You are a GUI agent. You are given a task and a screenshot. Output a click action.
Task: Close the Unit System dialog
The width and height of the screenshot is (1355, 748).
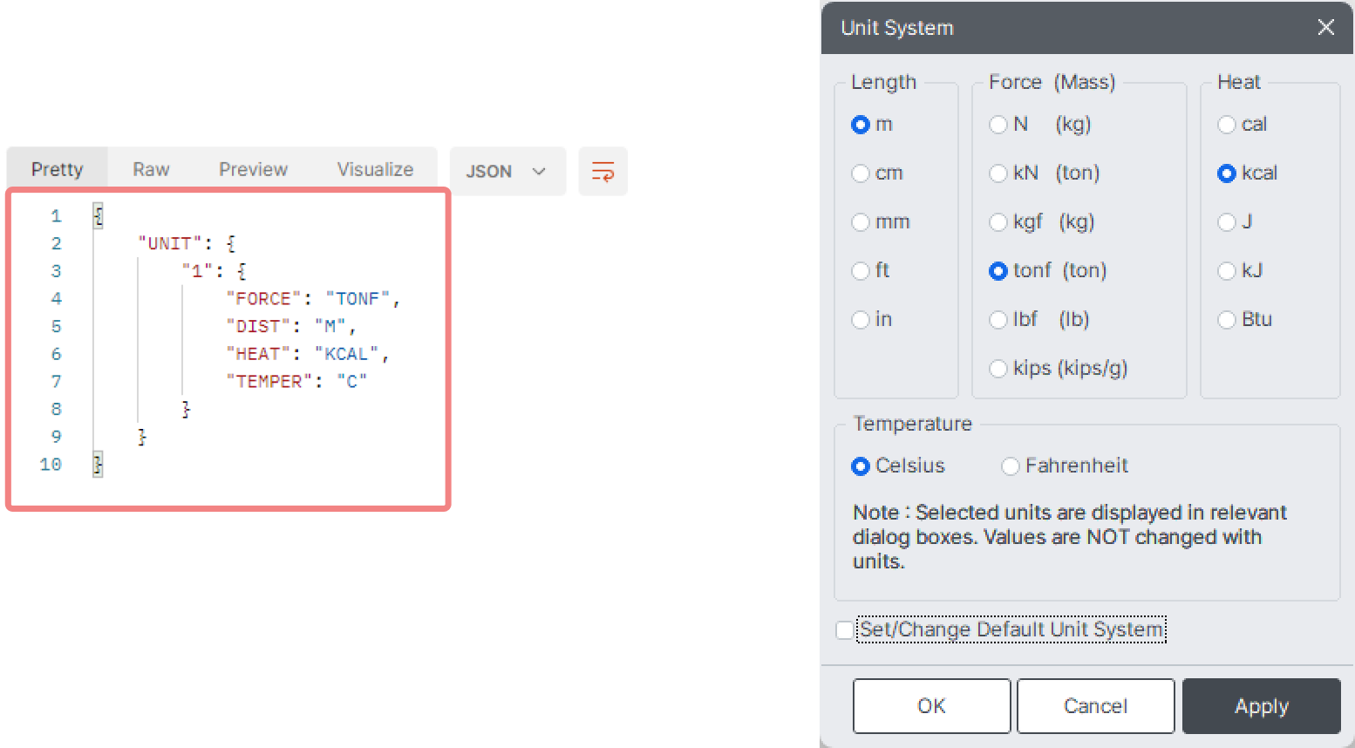1325,27
